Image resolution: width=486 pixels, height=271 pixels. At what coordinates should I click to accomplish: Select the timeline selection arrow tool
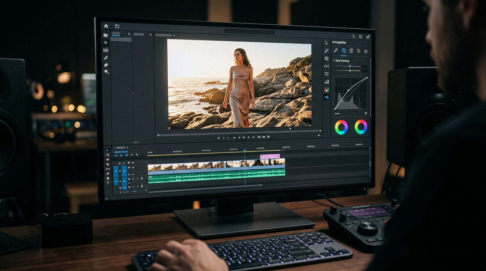coord(107,150)
